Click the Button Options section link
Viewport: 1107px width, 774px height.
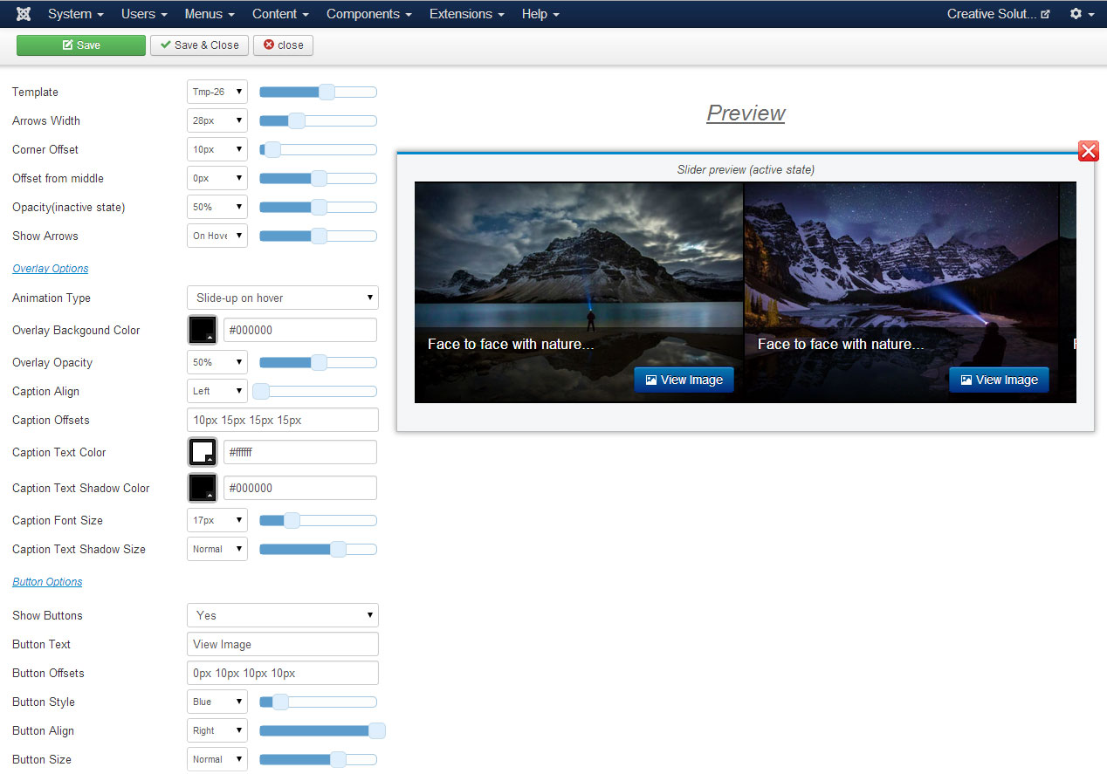tap(47, 582)
